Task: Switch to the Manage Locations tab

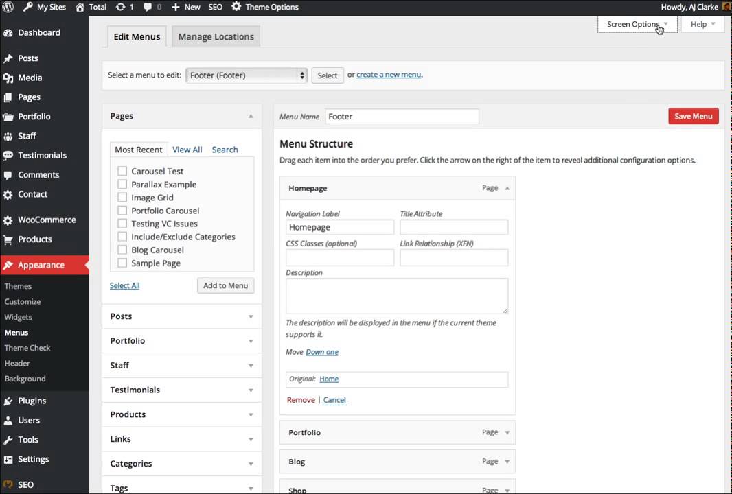Action: coord(216,37)
